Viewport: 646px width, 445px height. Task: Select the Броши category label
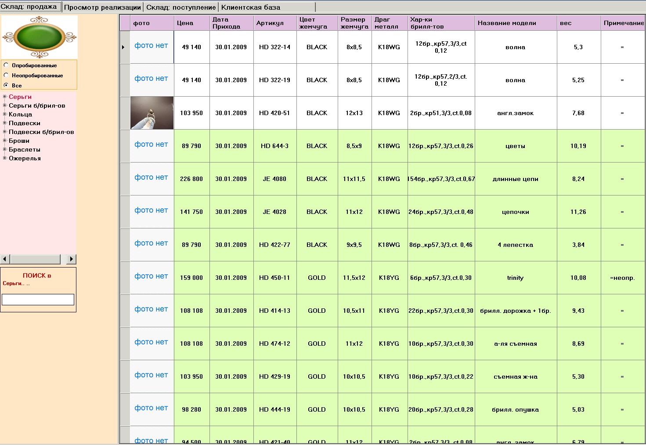[x=19, y=141]
